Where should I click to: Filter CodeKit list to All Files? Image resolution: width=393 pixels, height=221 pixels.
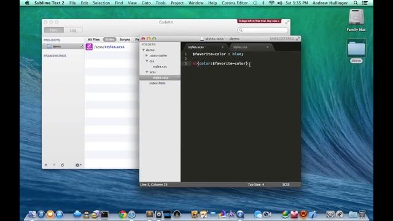click(94, 39)
